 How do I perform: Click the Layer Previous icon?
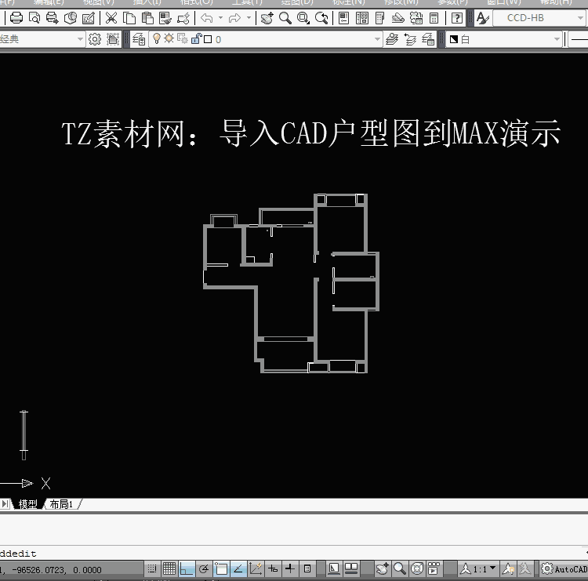pos(410,39)
